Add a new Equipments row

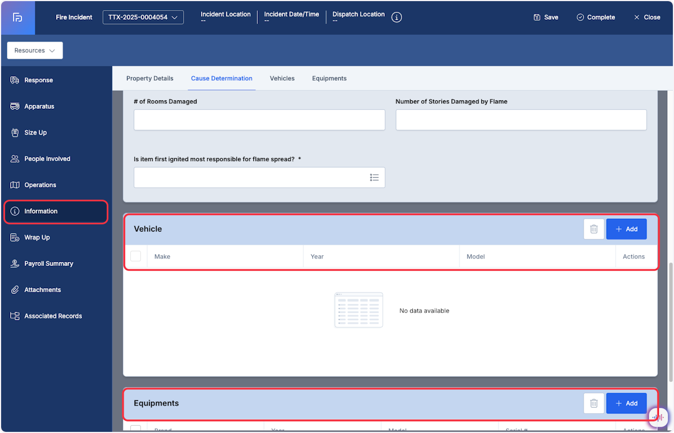pyautogui.click(x=626, y=403)
